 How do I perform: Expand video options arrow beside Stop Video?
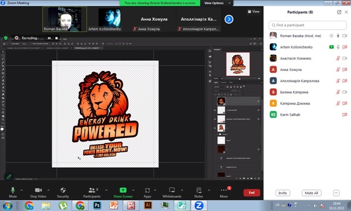[x=49, y=190]
